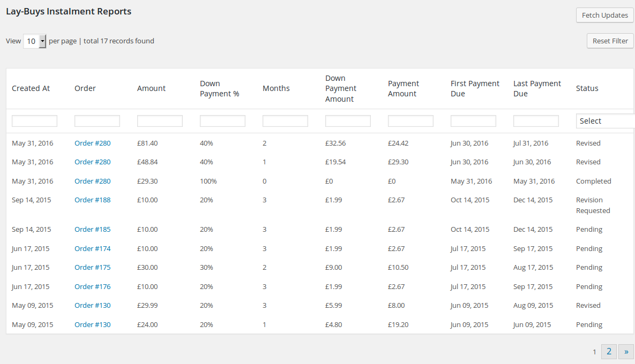The width and height of the screenshot is (635, 364).
Task: Open Order #130 with amount £29.99
Action: point(92,305)
